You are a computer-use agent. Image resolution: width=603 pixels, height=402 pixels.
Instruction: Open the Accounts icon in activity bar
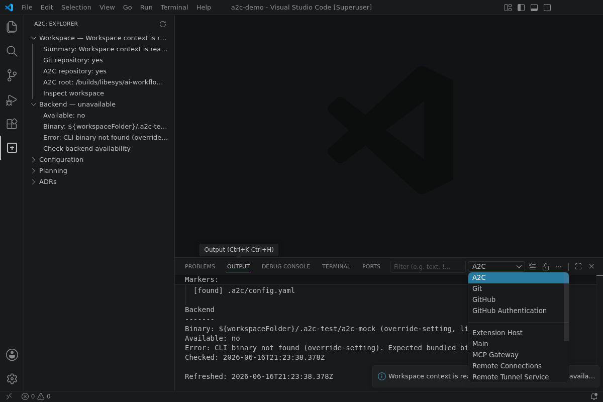coord(12,355)
